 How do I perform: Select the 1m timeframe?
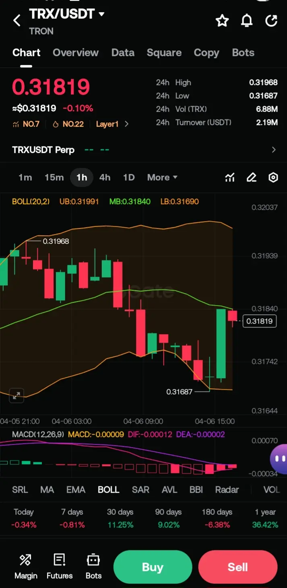pos(25,178)
